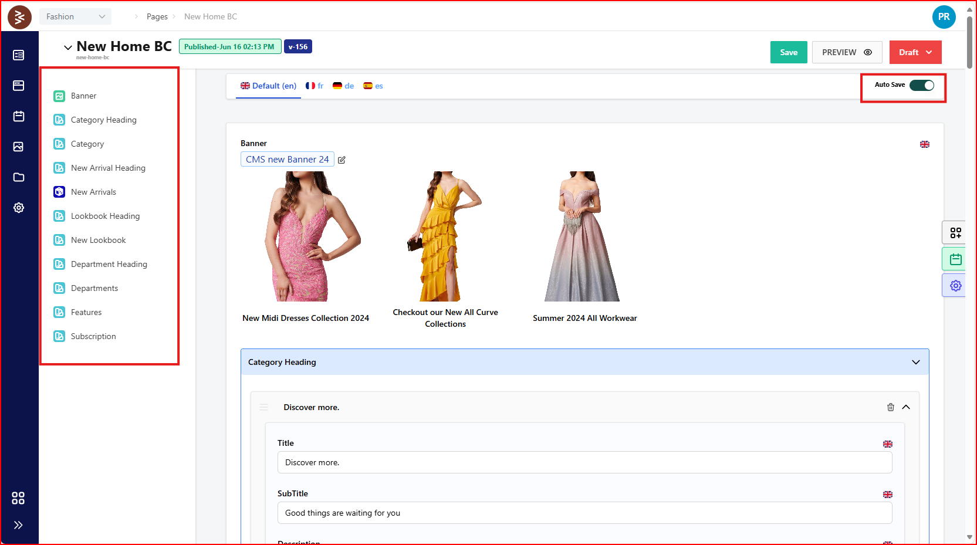This screenshot has height=545, width=977.
Task: Collapse the Discover more item
Action: [906, 407]
